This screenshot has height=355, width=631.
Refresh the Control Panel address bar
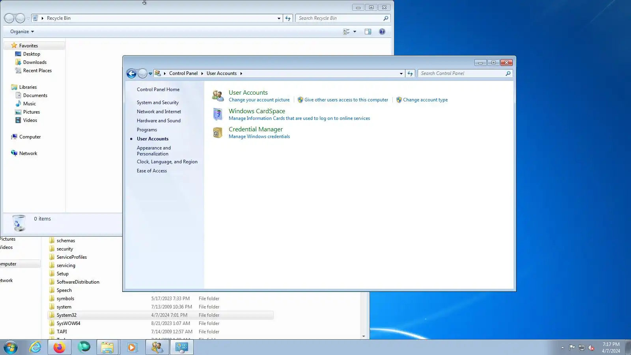410,73
